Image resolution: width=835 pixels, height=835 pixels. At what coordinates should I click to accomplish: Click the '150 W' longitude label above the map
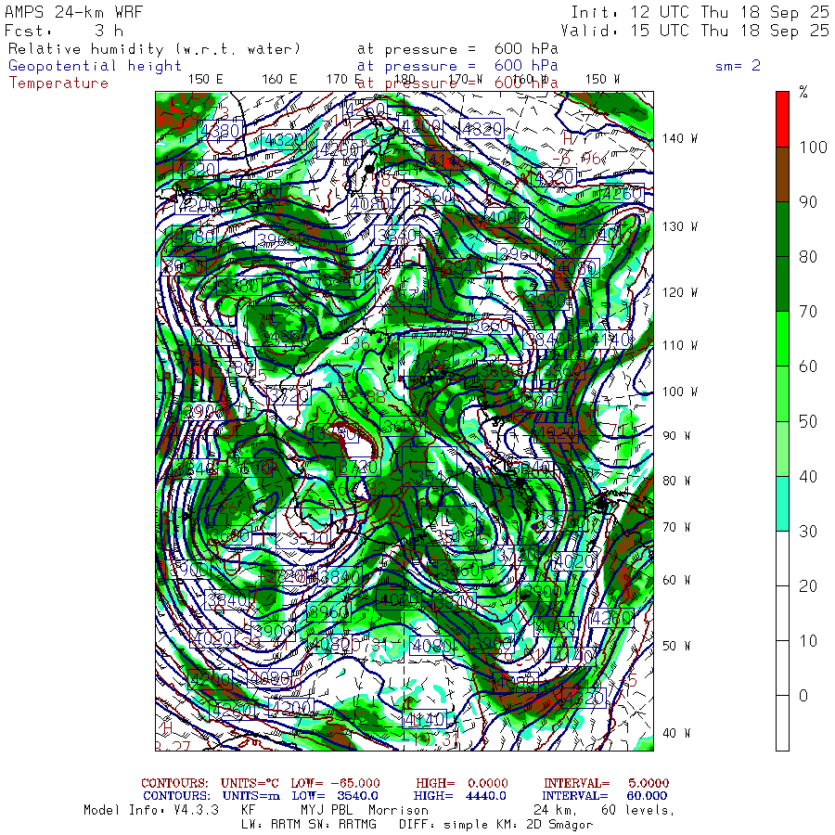(x=602, y=80)
